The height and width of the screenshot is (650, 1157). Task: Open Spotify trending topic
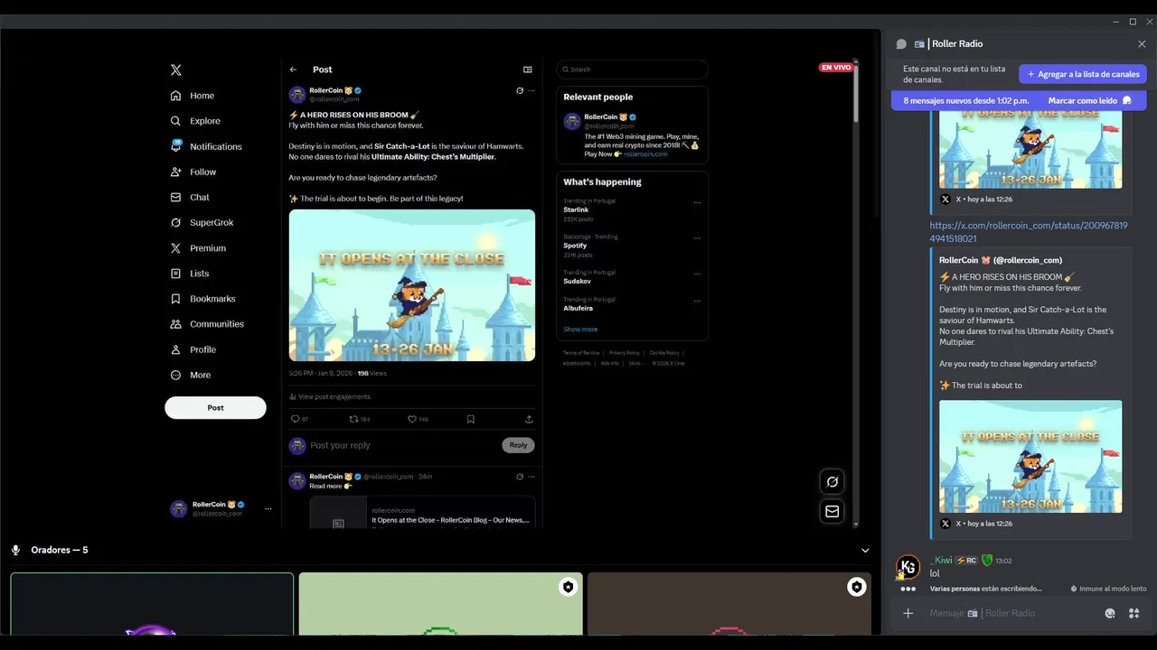575,246
